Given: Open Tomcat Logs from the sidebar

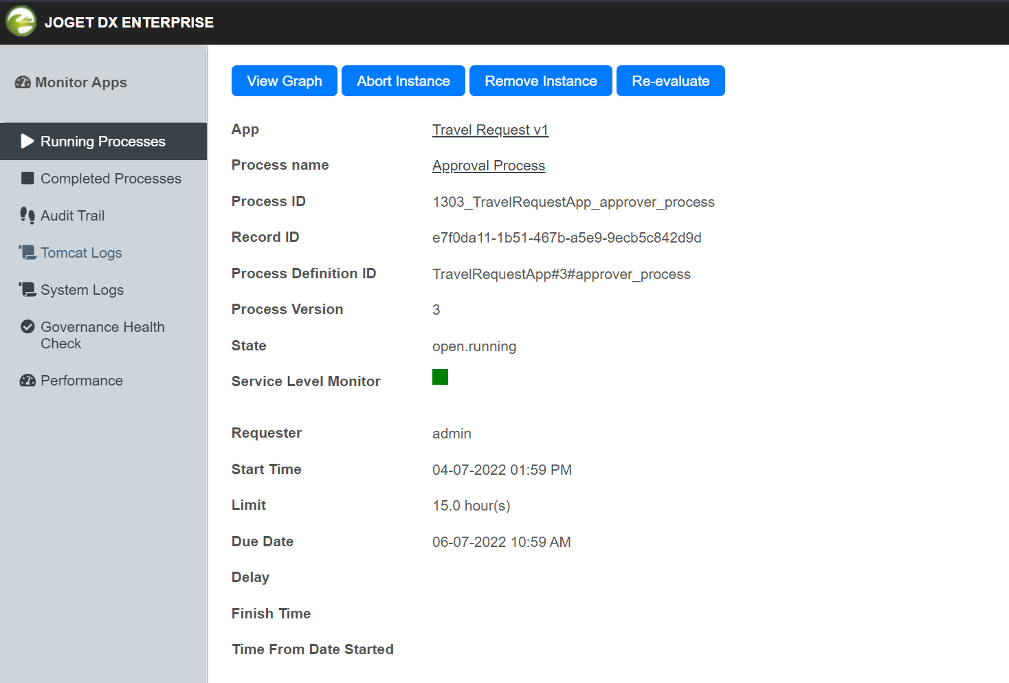Looking at the screenshot, I should (x=81, y=253).
